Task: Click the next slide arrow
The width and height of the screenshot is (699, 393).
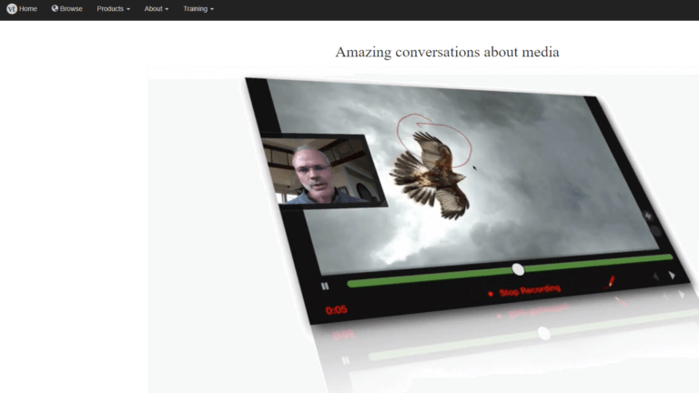Action: click(x=672, y=275)
